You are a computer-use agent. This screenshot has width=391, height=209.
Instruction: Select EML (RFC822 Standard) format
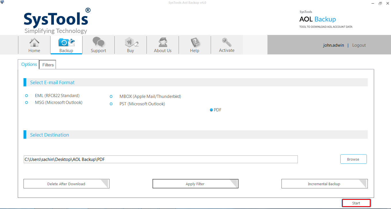27,96
